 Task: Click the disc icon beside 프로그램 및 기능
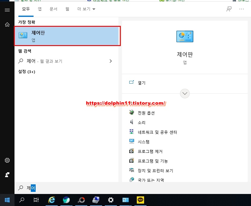[x=131, y=160]
